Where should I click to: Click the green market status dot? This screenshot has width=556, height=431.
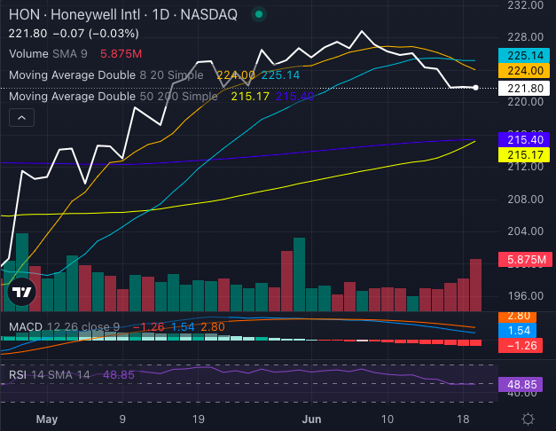[259, 14]
